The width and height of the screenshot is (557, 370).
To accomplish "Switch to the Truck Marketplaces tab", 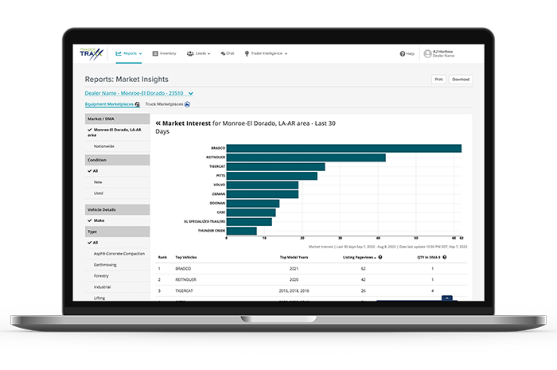I will click(168, 104).
